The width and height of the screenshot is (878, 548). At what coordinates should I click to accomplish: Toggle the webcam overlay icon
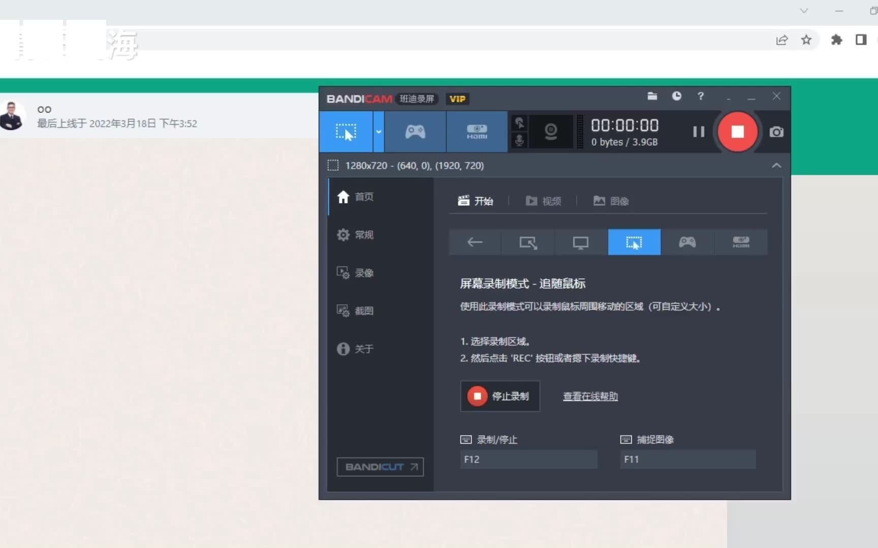click(x=551, y=132)
